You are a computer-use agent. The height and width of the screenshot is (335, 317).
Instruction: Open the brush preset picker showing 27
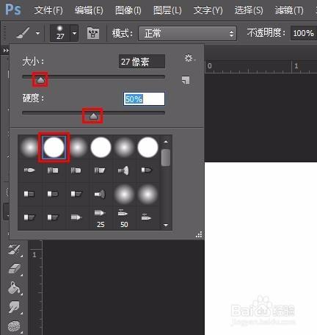[x=60, y=33]
